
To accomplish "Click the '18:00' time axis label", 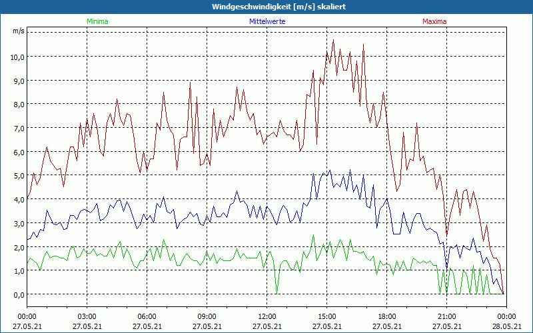I will click(387, 317).
